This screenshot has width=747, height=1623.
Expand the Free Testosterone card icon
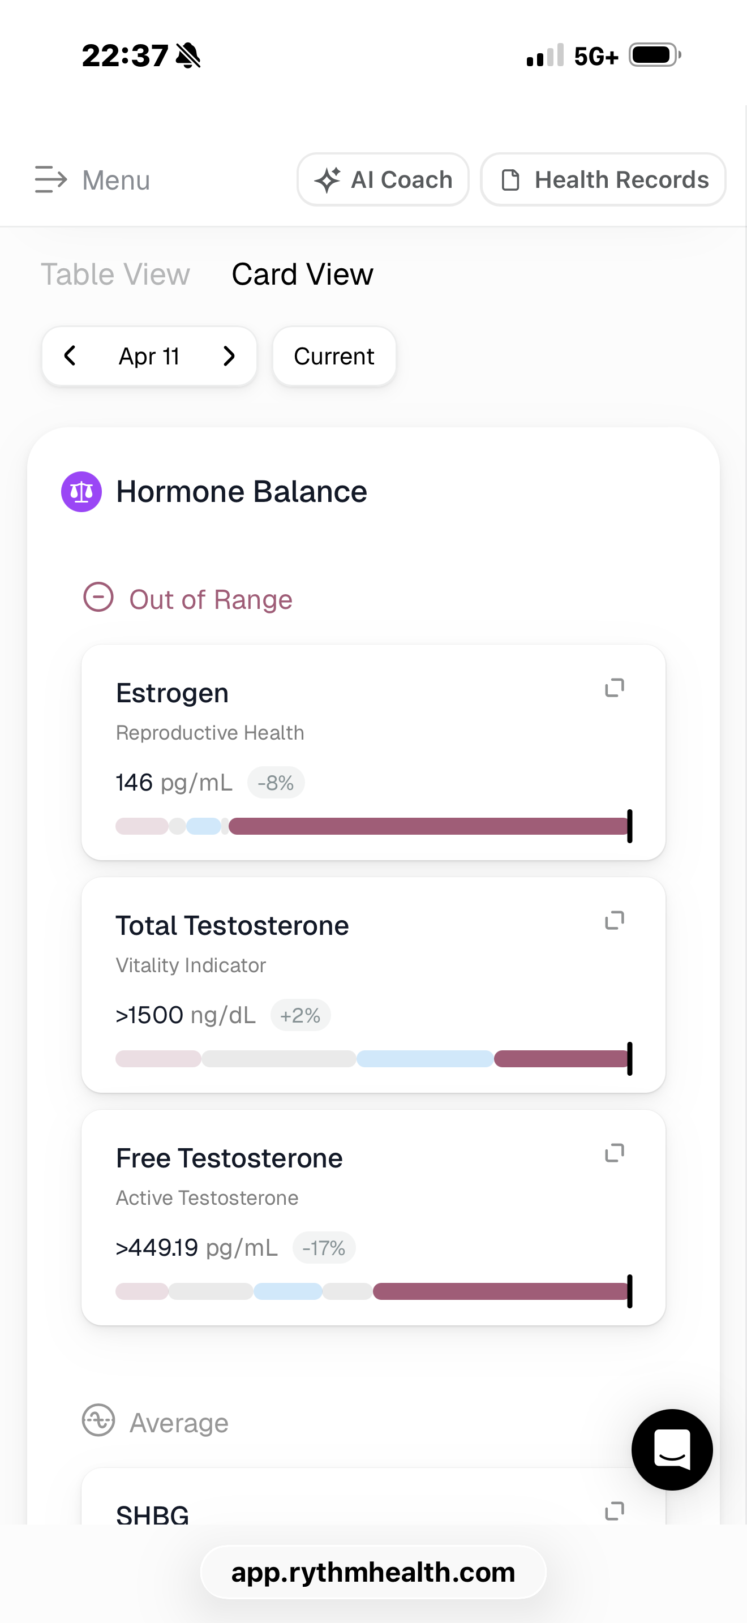(614, 1153)
